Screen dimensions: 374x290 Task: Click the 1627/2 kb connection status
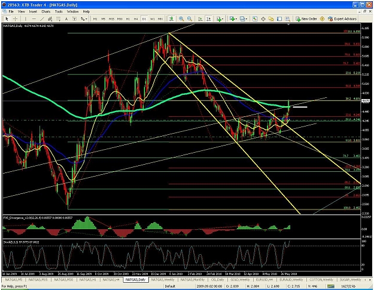click(349, 286)
